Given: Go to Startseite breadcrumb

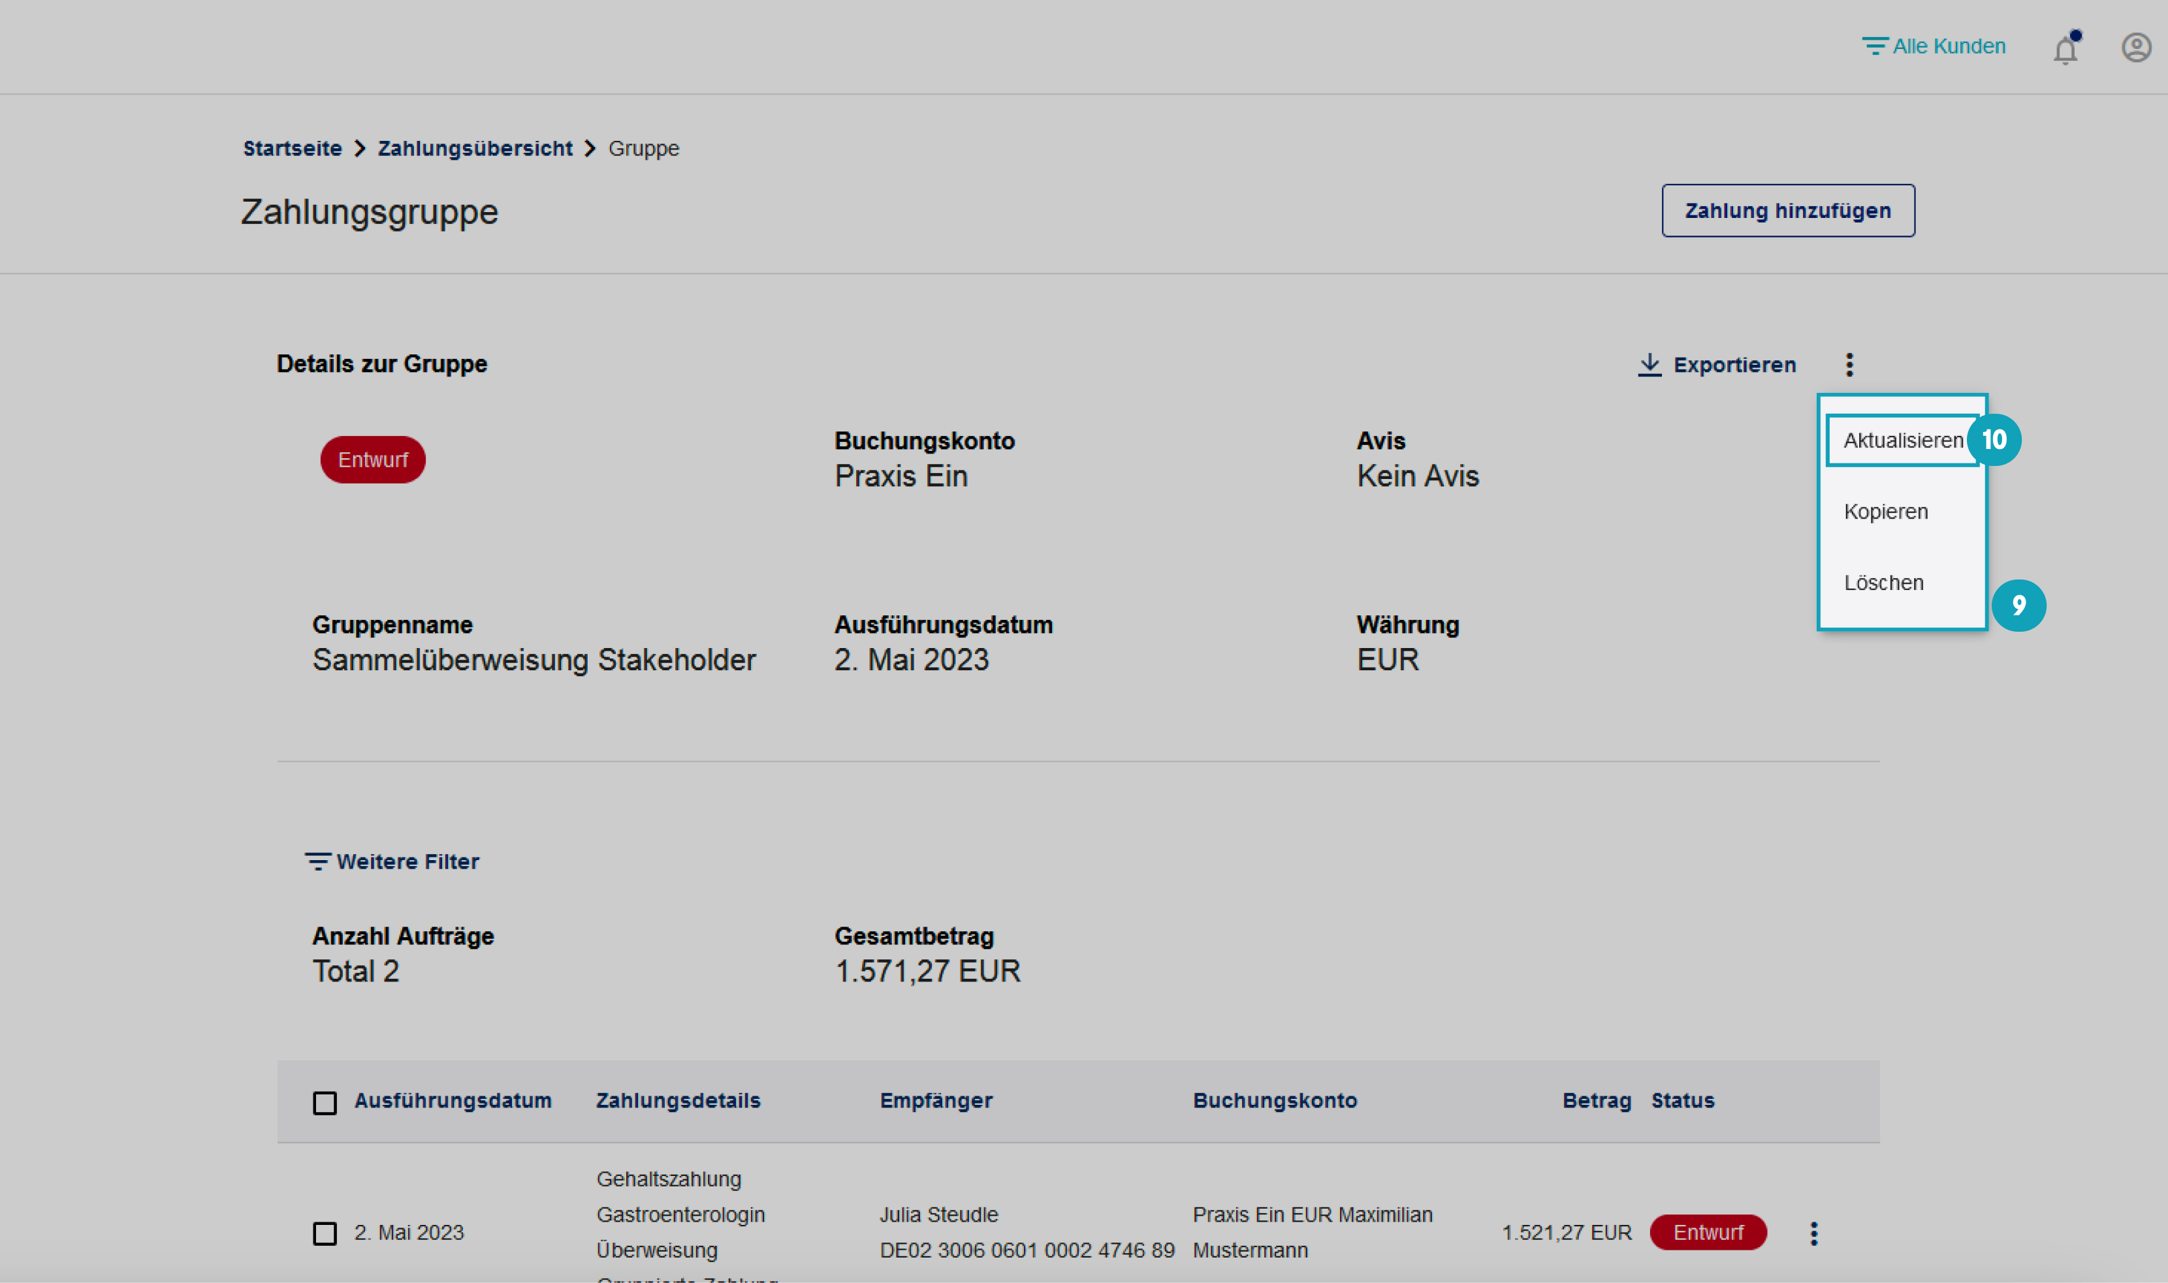Looking at the screenshot, I should 293,149.
